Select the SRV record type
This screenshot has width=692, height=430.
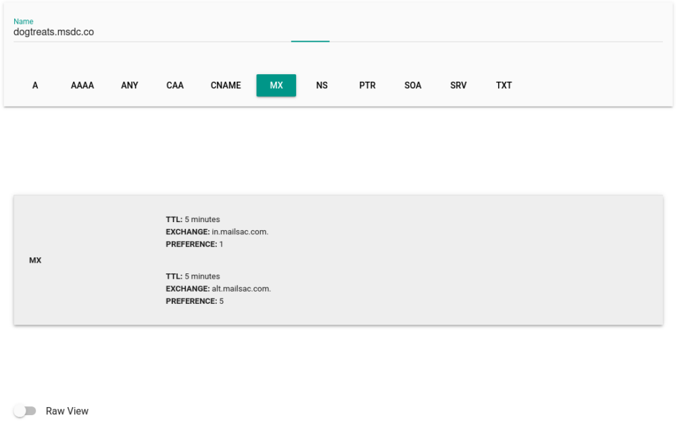(x=459, y=86)
